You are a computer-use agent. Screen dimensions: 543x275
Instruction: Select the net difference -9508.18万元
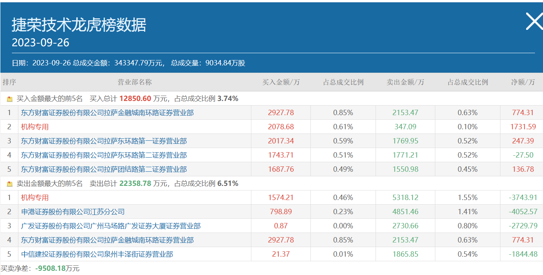point(57,268)
